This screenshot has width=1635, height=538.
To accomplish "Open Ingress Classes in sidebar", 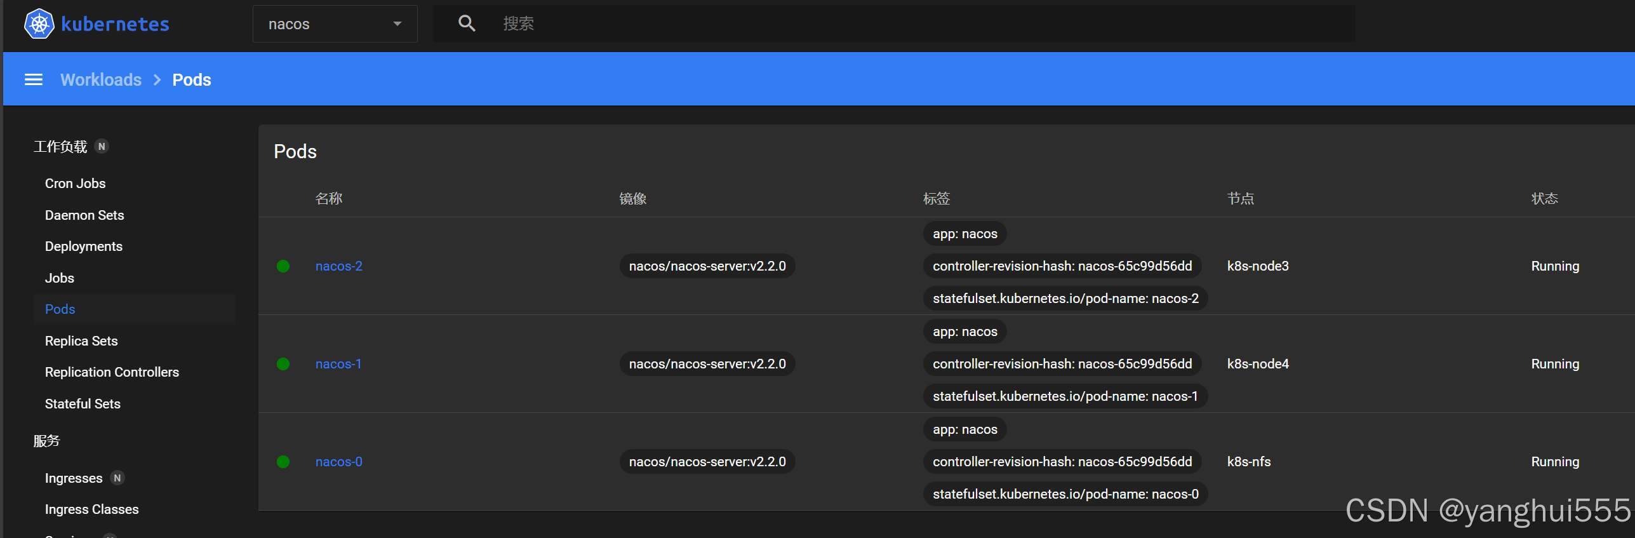I will (91, 509).
